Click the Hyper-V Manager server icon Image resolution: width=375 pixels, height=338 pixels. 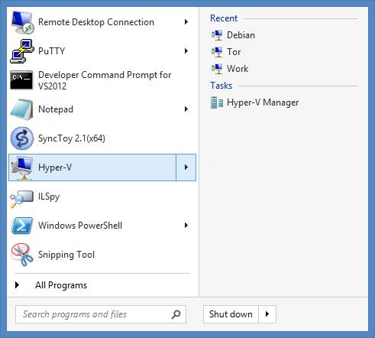pyautogui.click(x=217, y=102)
